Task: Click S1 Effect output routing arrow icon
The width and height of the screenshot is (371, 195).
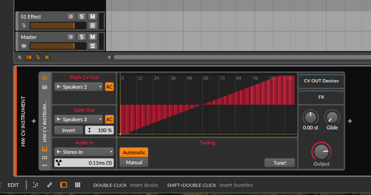Action: (24, 25)
